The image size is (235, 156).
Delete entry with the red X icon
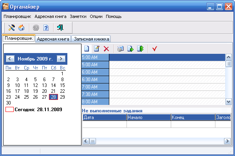coord(106,49)
